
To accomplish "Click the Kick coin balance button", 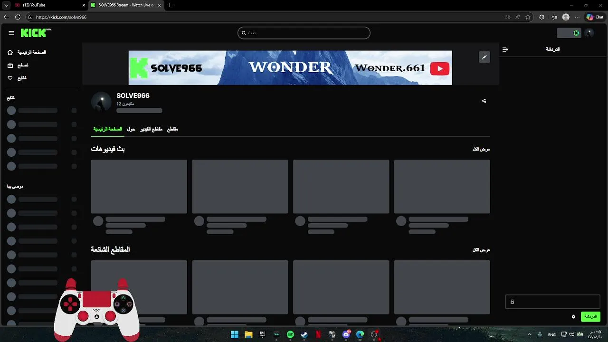I will [569, 33].
